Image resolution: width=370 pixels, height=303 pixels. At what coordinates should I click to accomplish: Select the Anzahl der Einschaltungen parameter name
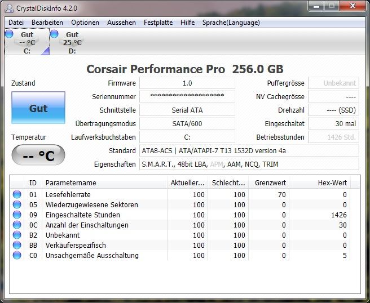click(87, 225)
